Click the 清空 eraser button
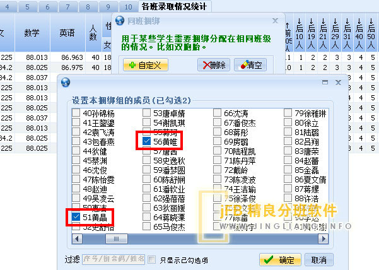The image size is (379, 270). [x=250, y=65]
